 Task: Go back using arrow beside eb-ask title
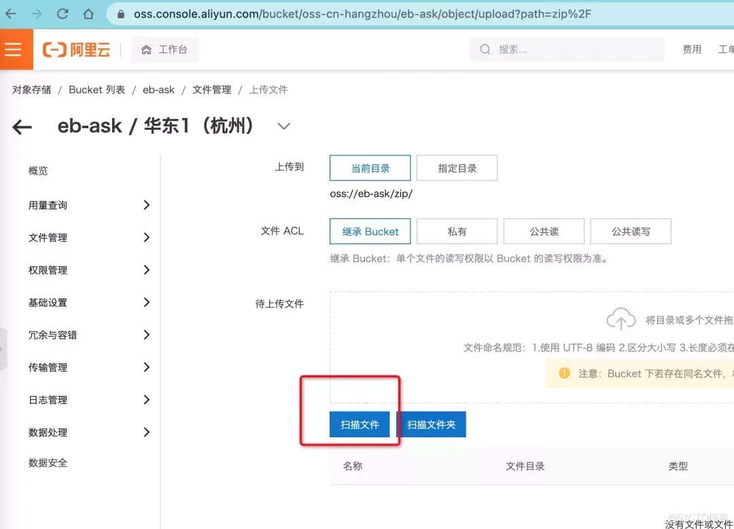[x=22, y=126]
